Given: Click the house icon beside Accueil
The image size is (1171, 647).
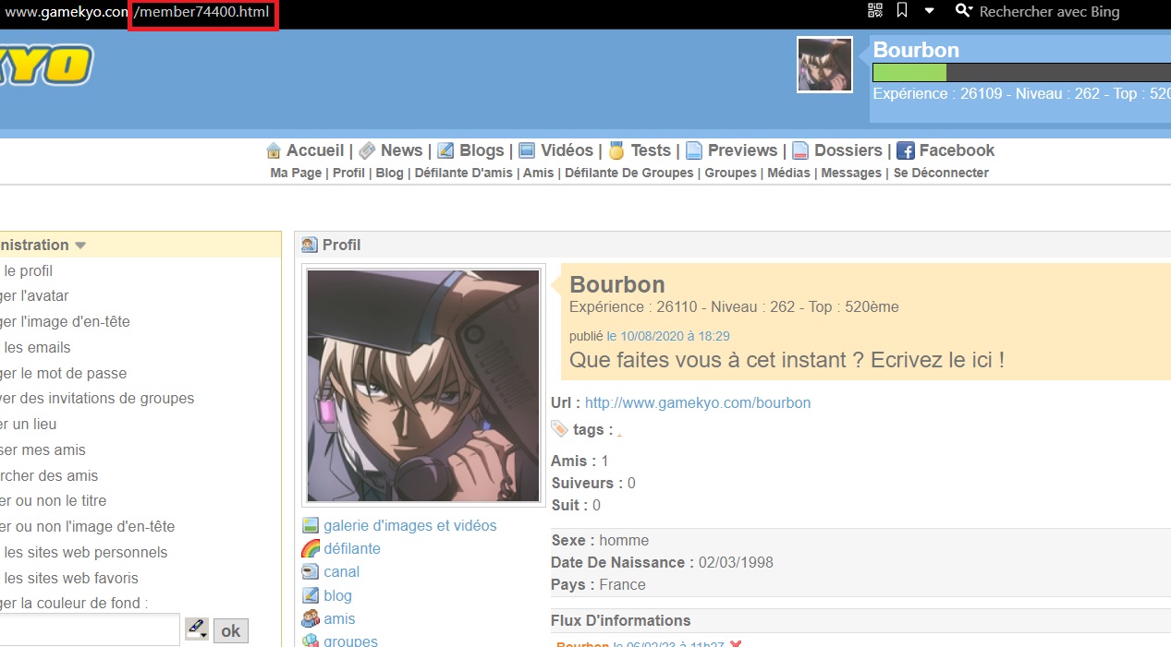Looking at the screenshot, I should (274, 150).
